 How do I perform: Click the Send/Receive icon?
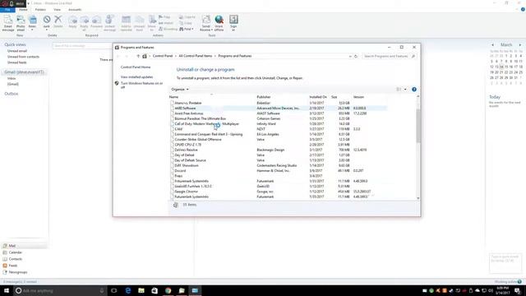click(206, 20)
